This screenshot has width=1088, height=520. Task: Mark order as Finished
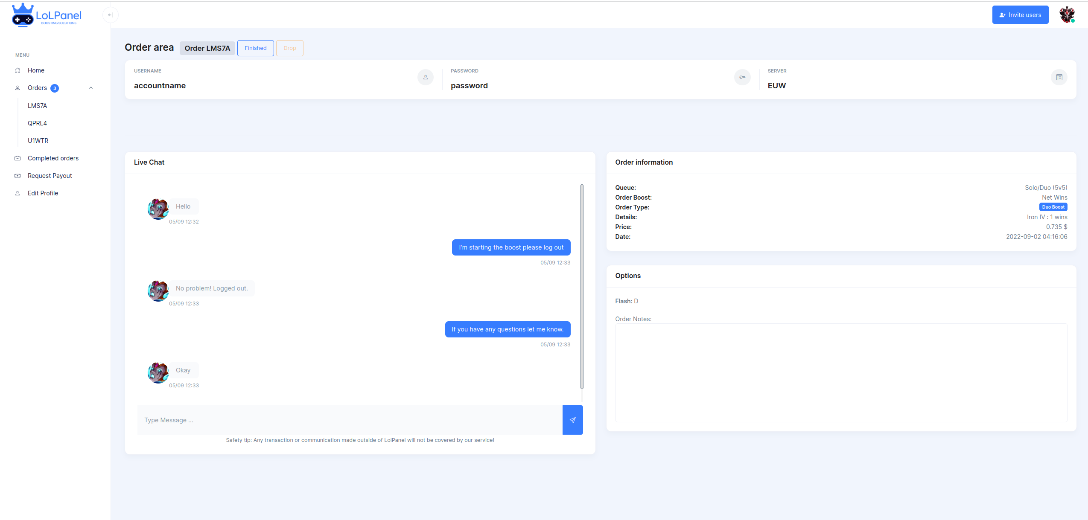click(x=255, y=48)
